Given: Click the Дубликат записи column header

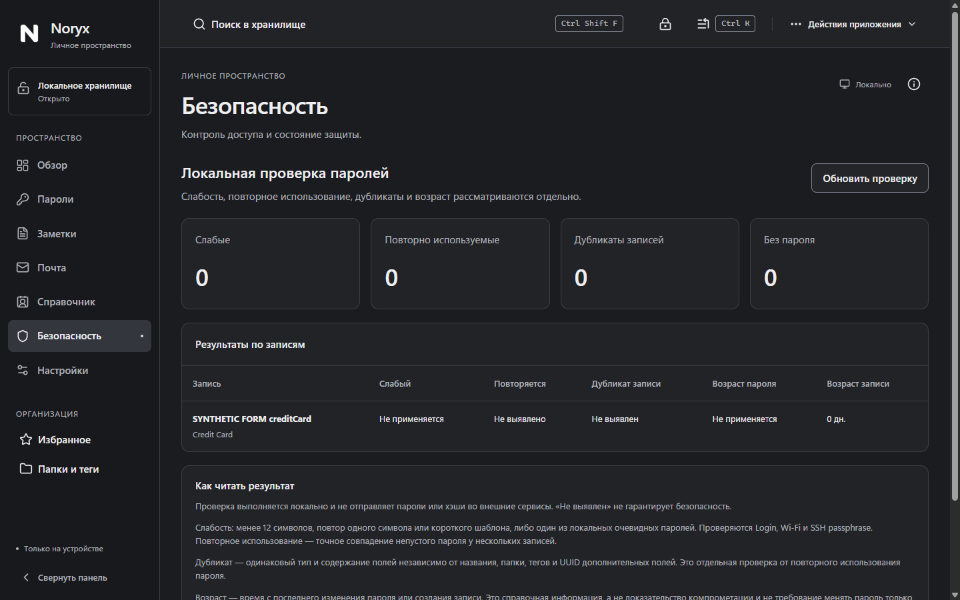Looking at the screenshot, I should click(626, 383).
